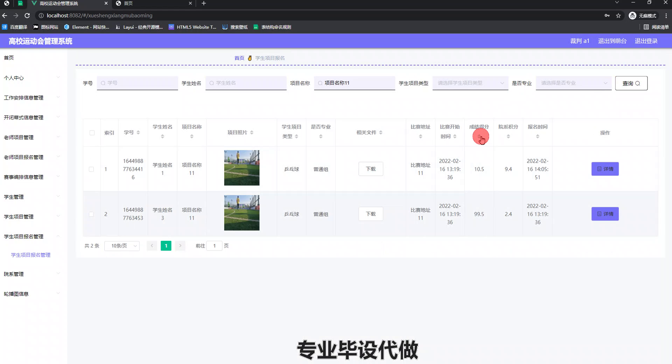
Task: Open the HTML5 Website bookmark
Action: 192,27
